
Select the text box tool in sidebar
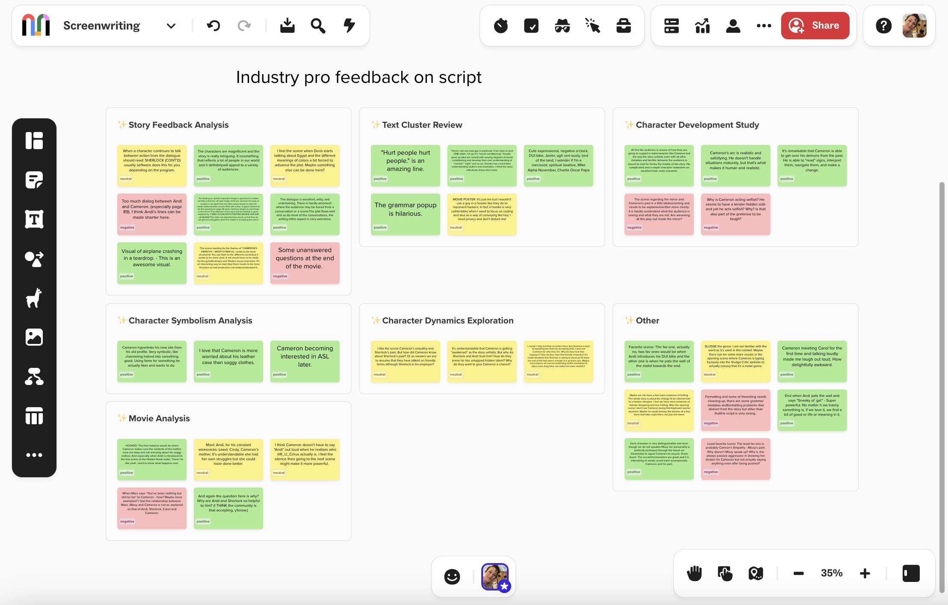pyautogui.click(x=34, y=219)
